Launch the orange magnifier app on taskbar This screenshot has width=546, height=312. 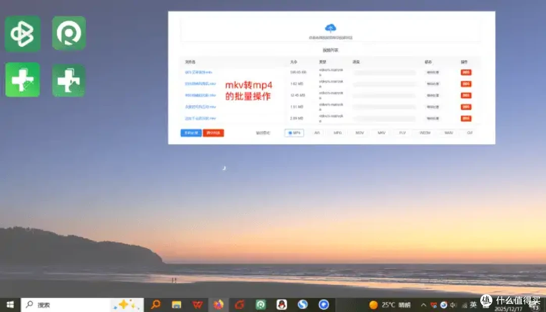point(156,305)
